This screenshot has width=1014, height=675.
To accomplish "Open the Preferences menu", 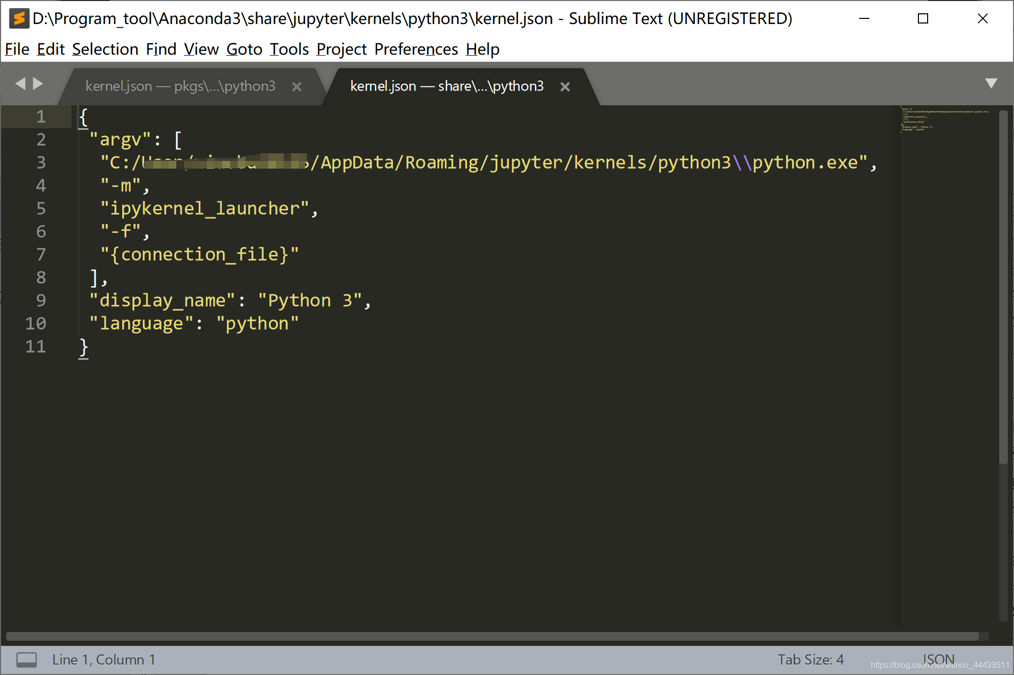I will (416, 49).
